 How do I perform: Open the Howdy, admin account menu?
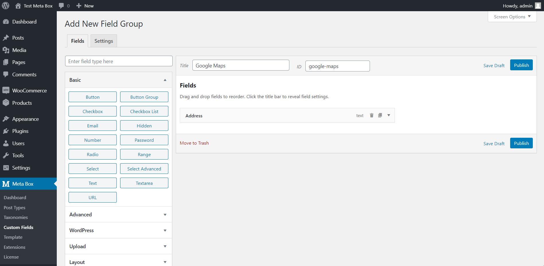point(522,6)
